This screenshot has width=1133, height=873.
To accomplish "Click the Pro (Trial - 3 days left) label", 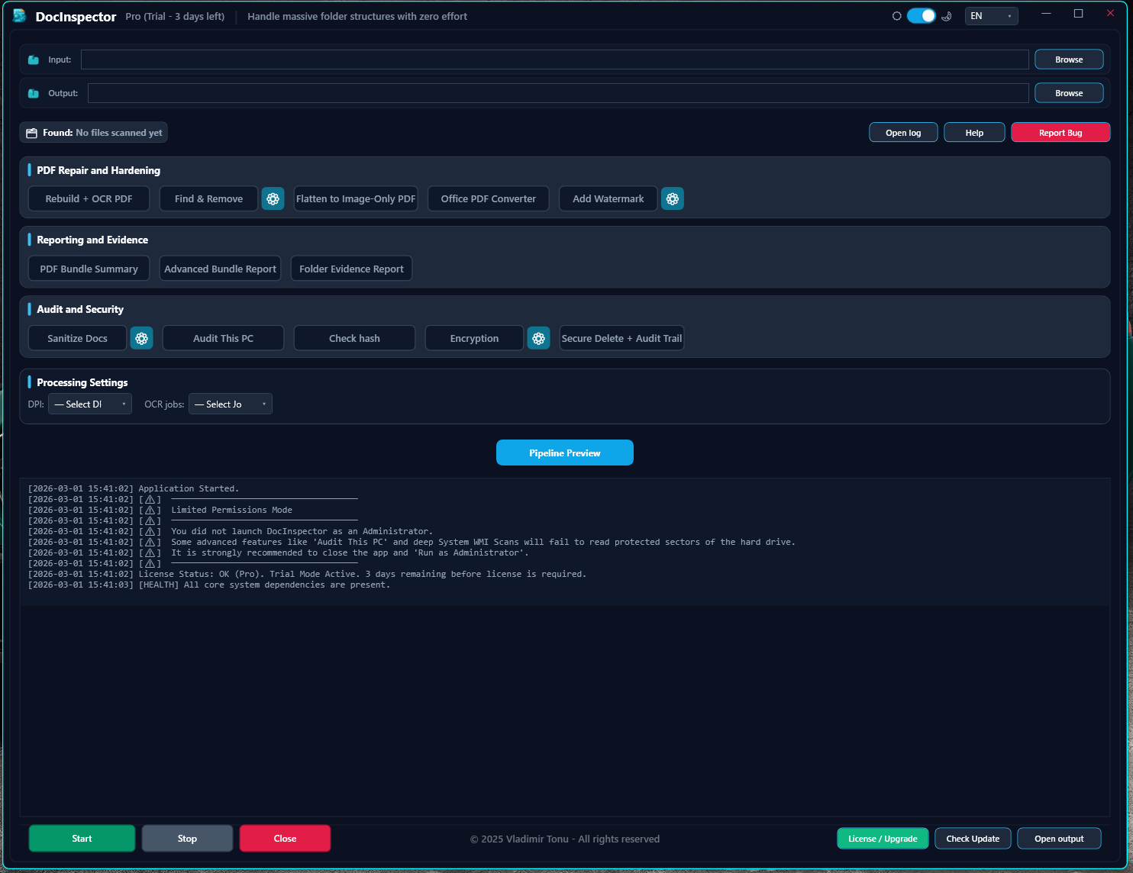I will coord(175,16).
